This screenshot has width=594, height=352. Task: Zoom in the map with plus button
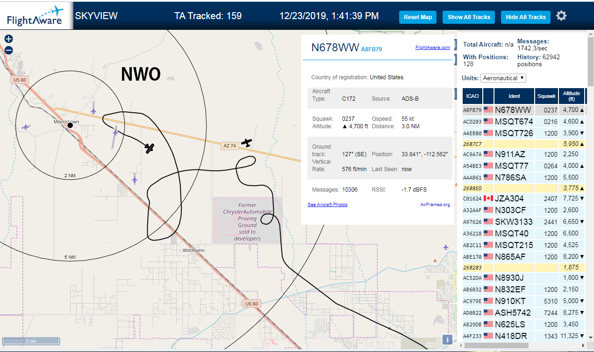click(8, 39)
